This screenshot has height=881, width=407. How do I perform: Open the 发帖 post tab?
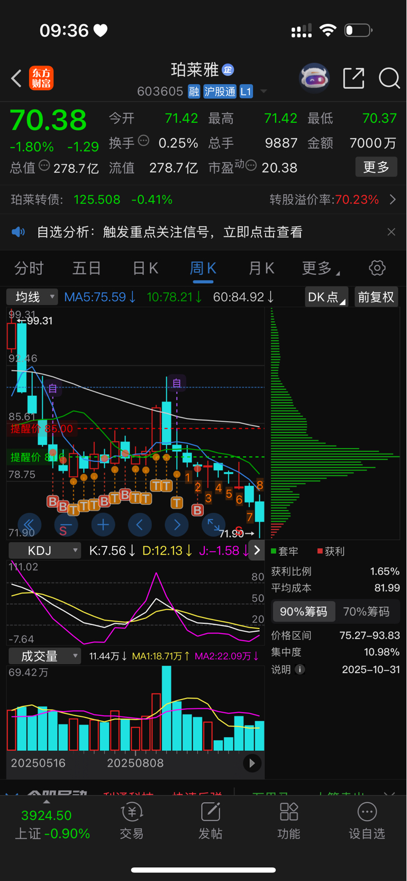coord(210,821)
